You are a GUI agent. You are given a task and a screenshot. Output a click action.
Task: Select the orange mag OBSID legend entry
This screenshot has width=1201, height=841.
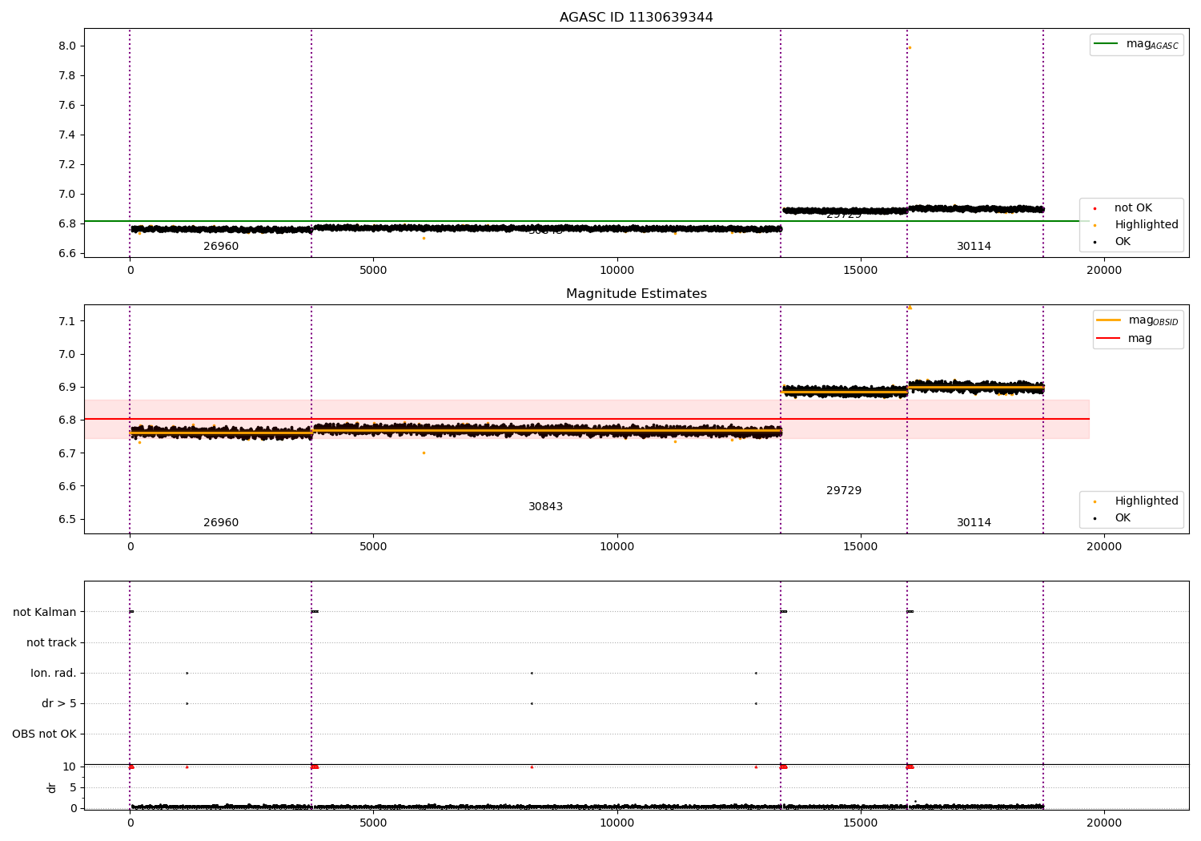click(x=1138, y=320)
